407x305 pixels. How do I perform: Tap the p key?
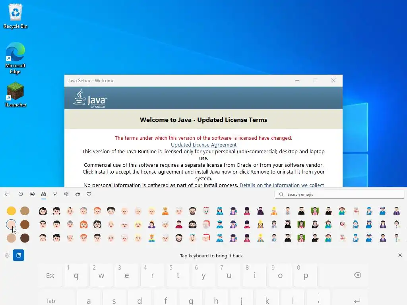point(306,276)
